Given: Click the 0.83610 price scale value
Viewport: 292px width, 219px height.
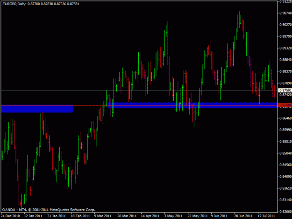Looking at the screenshot, I should point(285,188).
